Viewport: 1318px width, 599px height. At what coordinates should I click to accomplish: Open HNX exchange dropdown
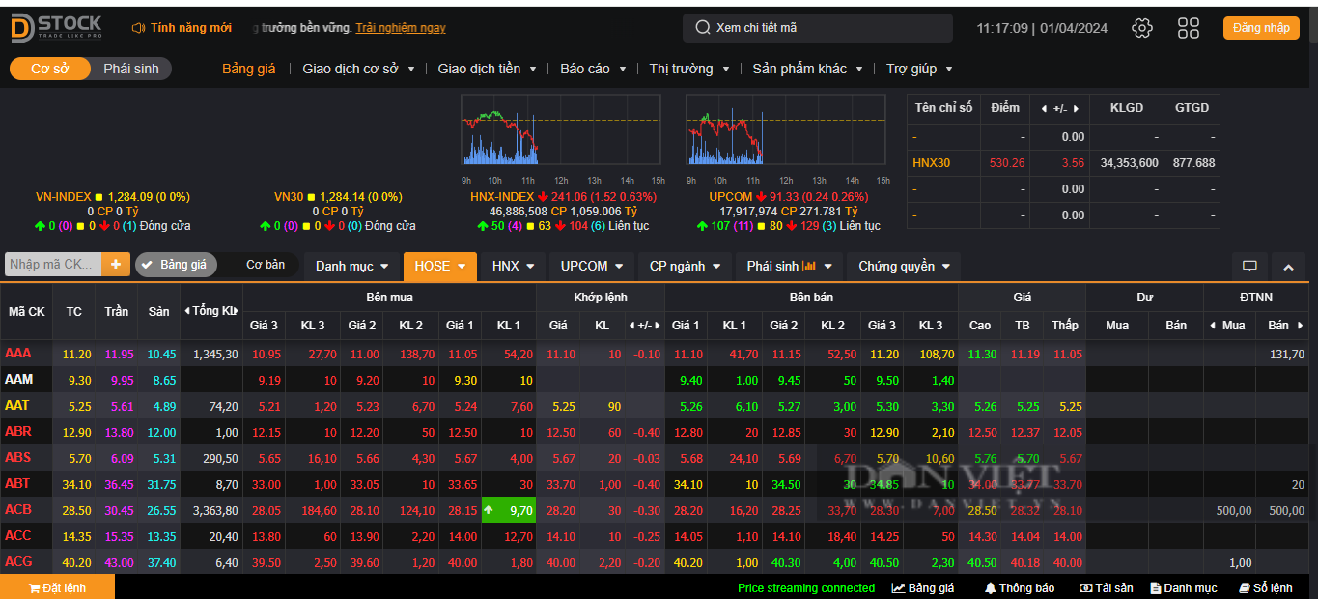(513, 266)
